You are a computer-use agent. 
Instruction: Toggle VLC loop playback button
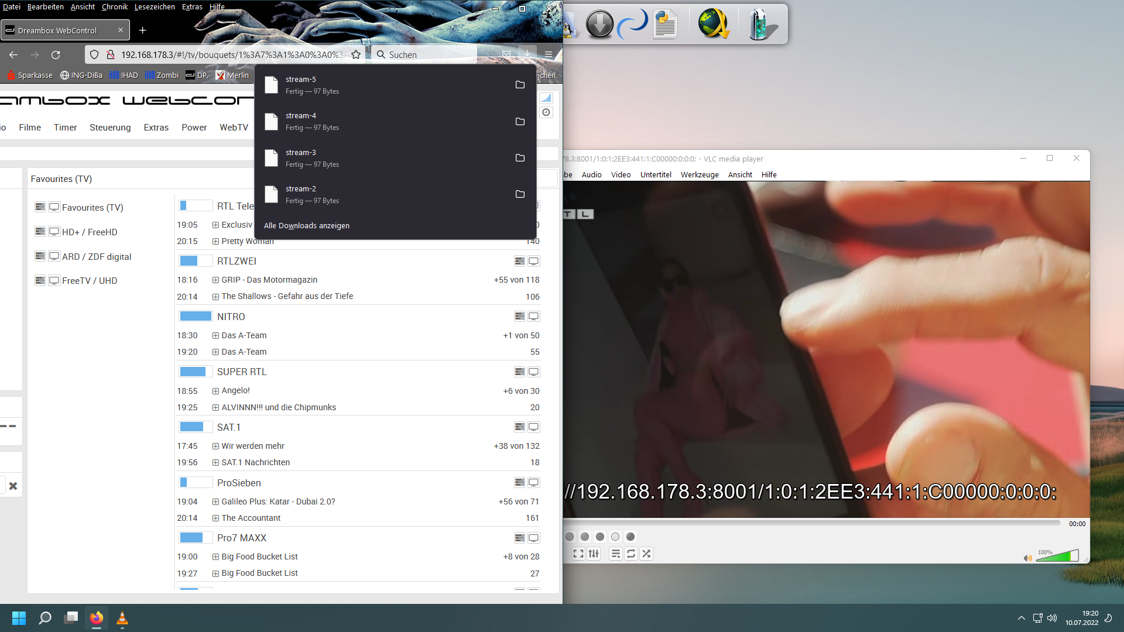[x=631, y=554]
